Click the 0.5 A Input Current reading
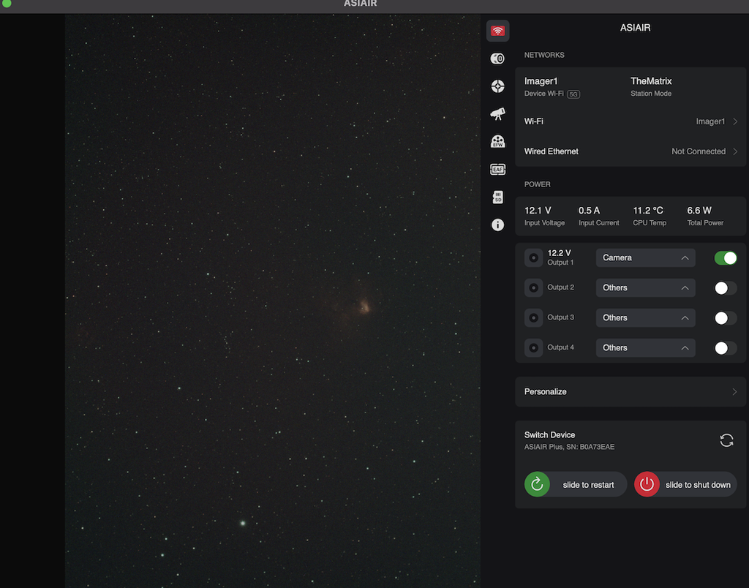This screenshot has height=588, width=749. coord(598,216)
